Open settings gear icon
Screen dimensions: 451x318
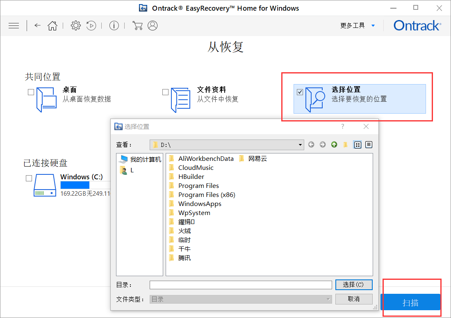[x=76, y=25]
